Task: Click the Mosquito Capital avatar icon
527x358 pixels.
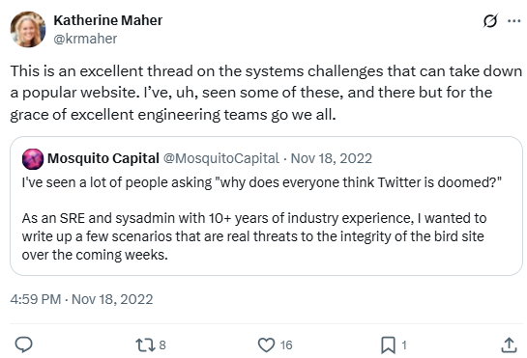Action: 33,158
